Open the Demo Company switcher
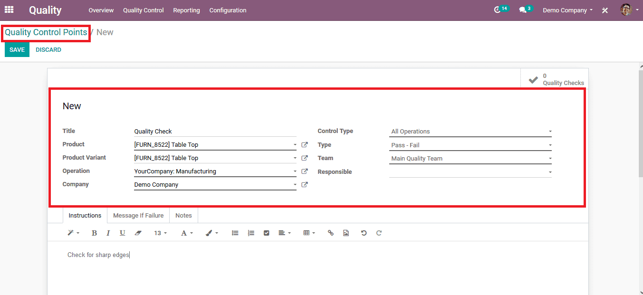This screenshot has height=295, width=643. 567,10
